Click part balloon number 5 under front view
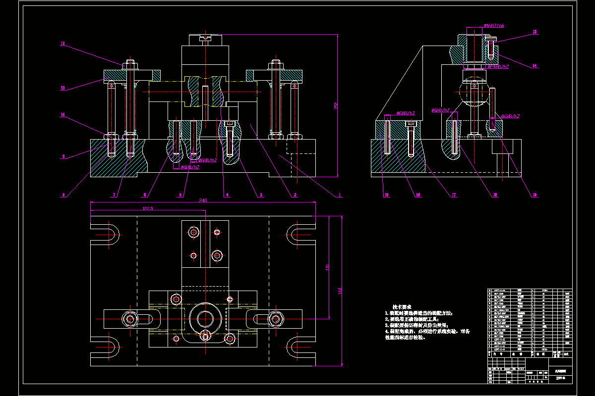 [180, 196]
